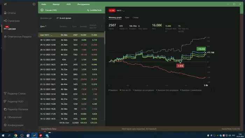The width and height of the screenshot is (245, 138).
Task: Select session 30-12-2023 13:55
Action: [71, 40]
